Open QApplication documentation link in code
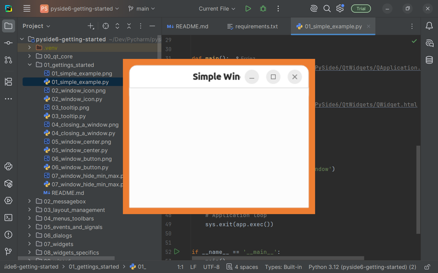The height and width of the screenshot is (273, 438). pos(368,68)
